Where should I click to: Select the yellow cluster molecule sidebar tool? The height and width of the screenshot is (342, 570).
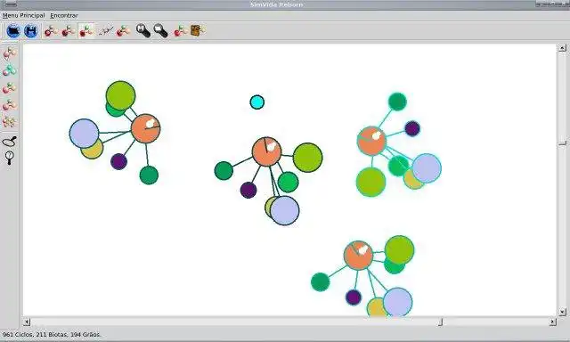(x=10, y=122)
